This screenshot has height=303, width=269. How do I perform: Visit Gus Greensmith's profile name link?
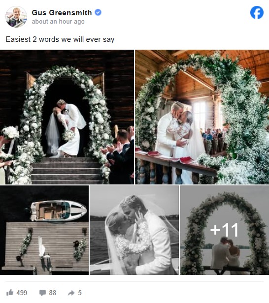point(62,13)
